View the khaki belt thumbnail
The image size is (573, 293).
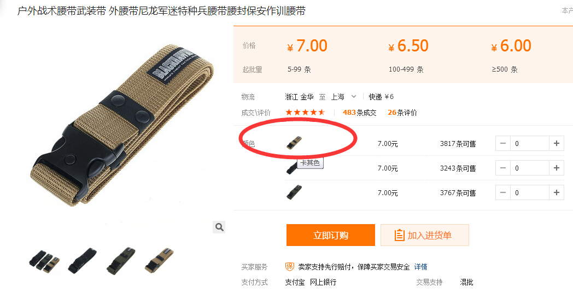(159, 261)
